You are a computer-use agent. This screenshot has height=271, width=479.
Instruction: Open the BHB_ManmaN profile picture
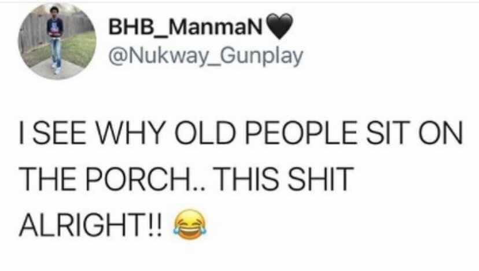pos(57,41)
